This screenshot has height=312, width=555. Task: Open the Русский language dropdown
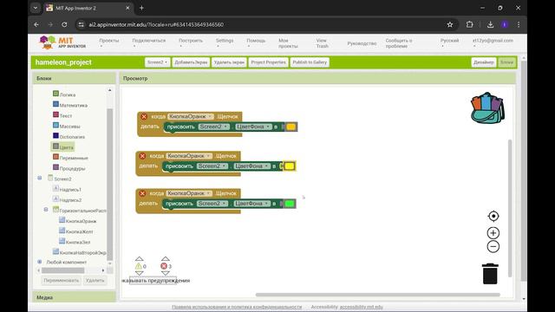[x=449, y=42]
